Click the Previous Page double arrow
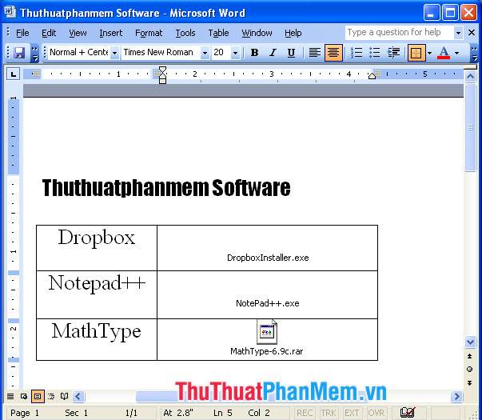The width and height of the screenshot is (482, 420). click(x=470, y=356)
